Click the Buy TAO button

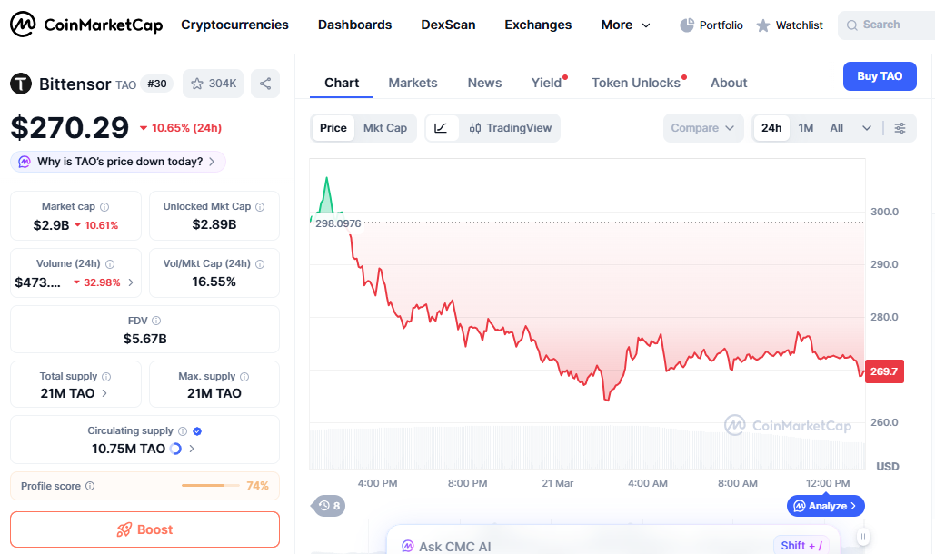click(879, 76)
